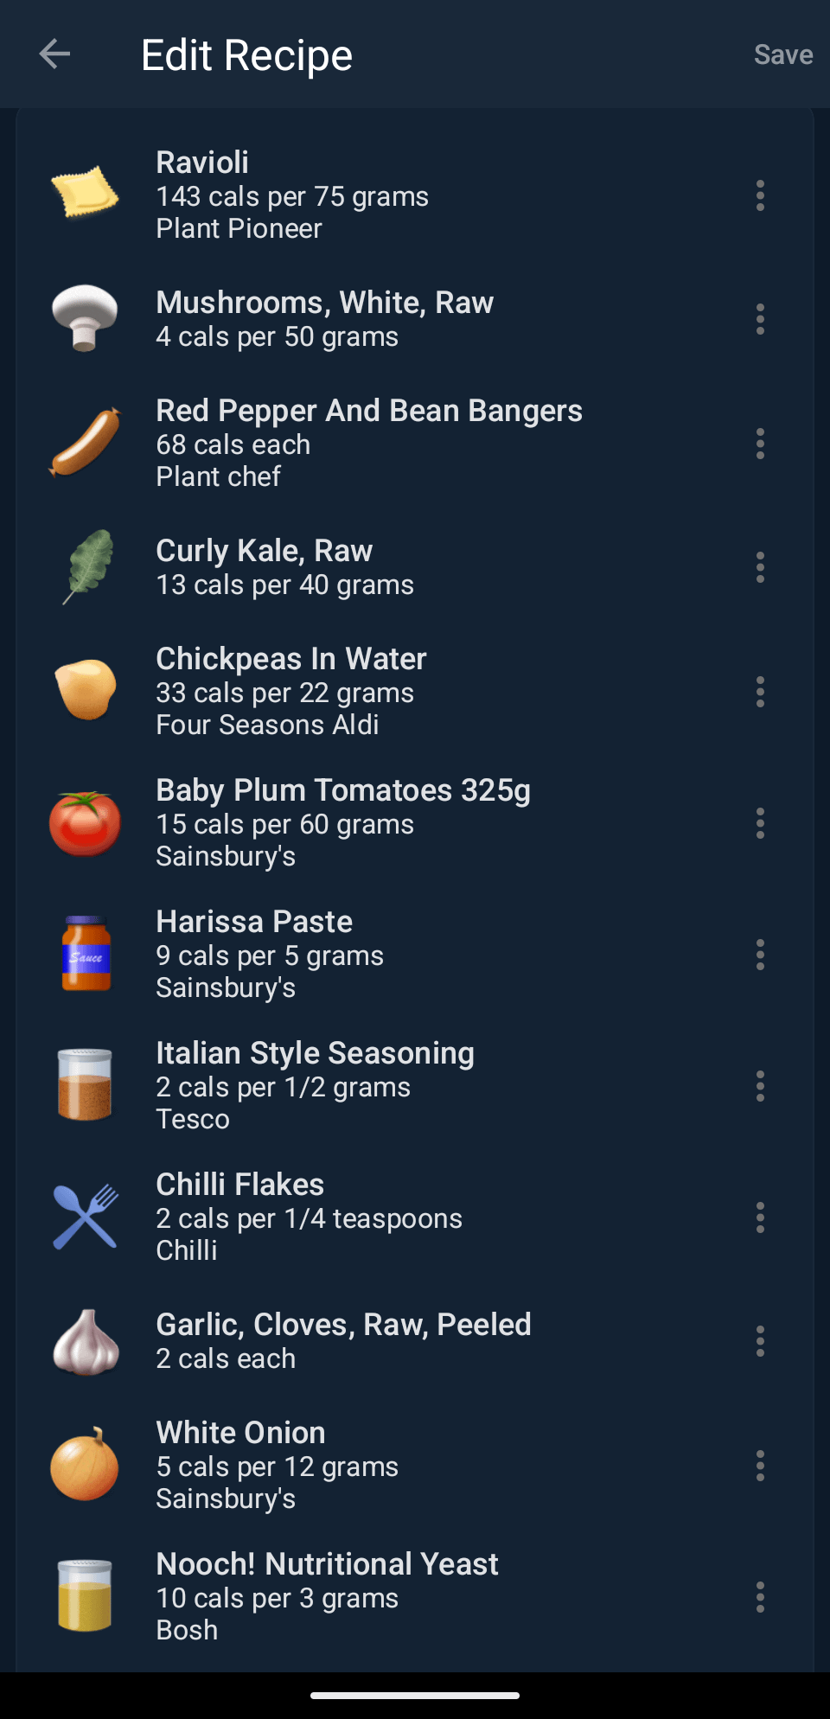This screenshot has width=830, height=1719.
Task: Select Nooch! Nutritional Yeast ingredient
Action: coord(327,1596)
